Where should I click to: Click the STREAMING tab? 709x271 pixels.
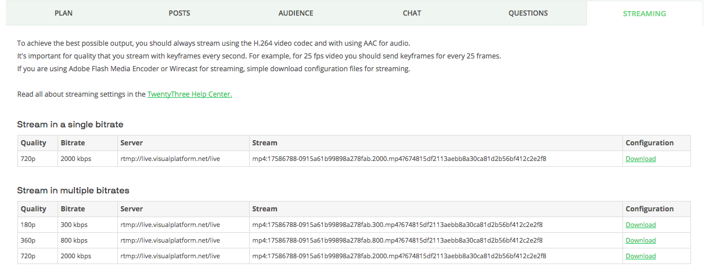pos(645,13)
